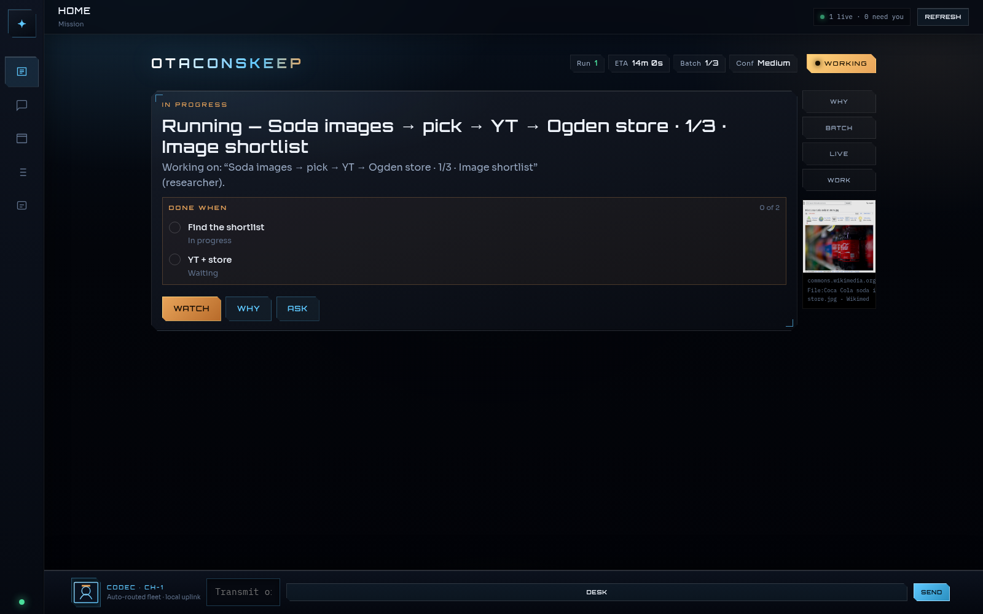This screenshot has height=614, width=983.
Task: Open the list lines icon in sidebar
Action: 22,172
